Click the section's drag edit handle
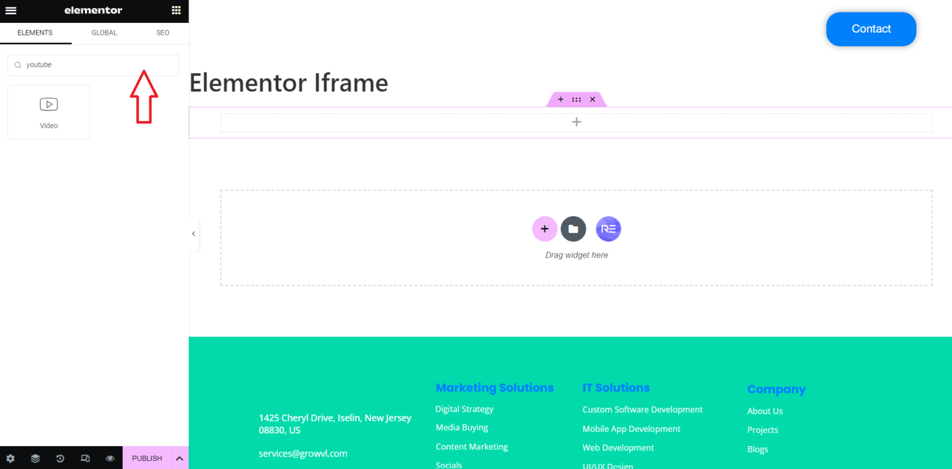 point(576,99)
